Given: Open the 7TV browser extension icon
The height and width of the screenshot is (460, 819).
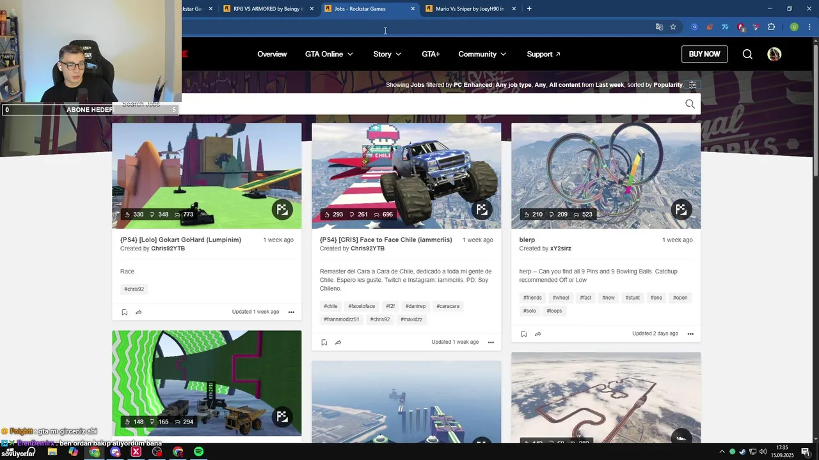Looking at the screenshot, I should coord(725,27).
